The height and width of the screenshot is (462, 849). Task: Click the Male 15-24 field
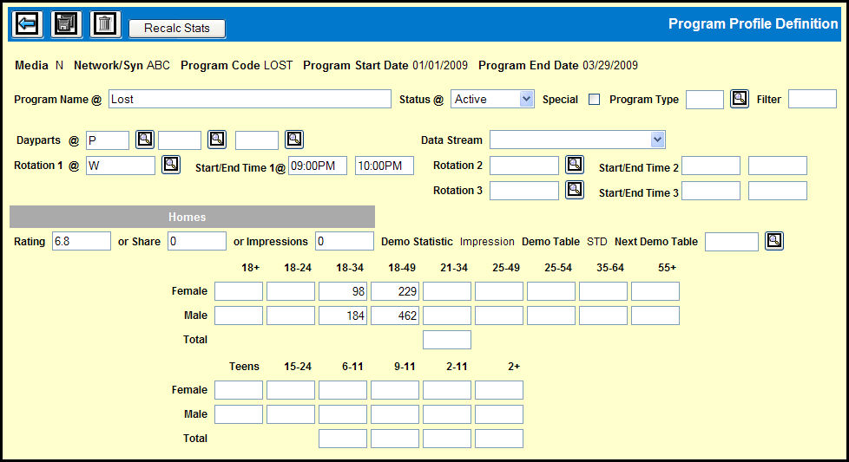pos(291,414)
